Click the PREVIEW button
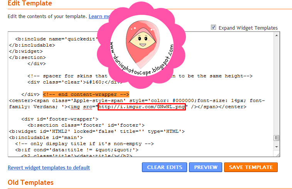 coord(206,167)
